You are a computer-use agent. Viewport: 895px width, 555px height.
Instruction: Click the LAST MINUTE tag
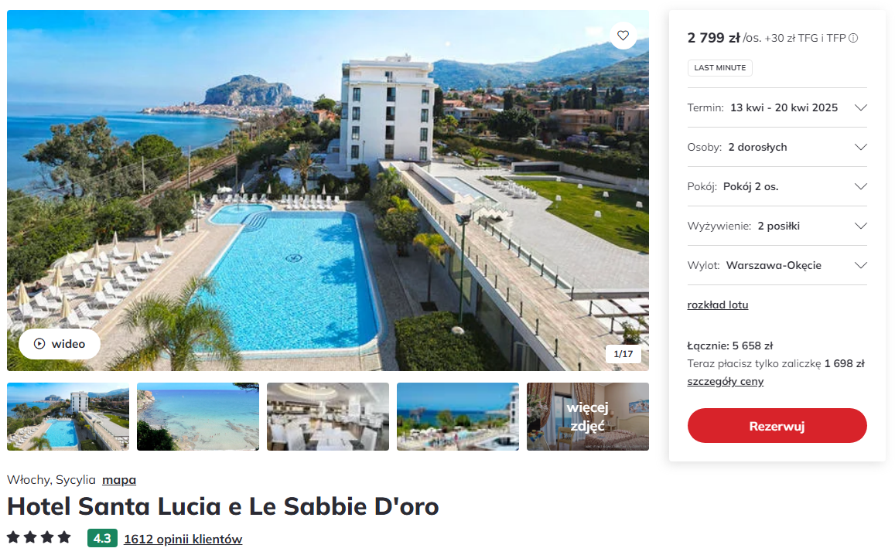(719, 68)
